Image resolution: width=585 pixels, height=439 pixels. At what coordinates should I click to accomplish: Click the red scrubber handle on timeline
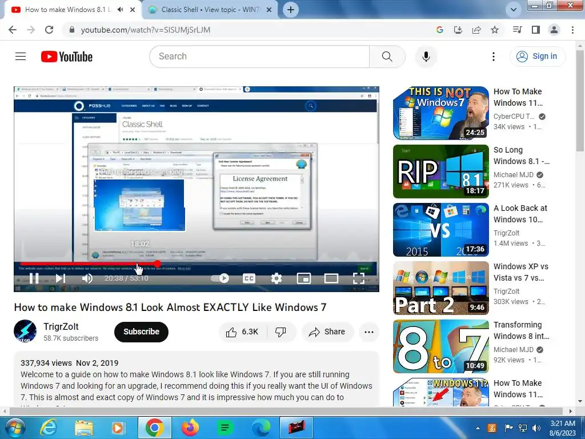158,264
